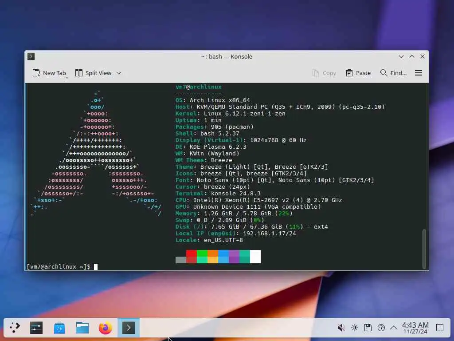Click the Konsole taskbar entry
The image size is (454, 341).
129,328
